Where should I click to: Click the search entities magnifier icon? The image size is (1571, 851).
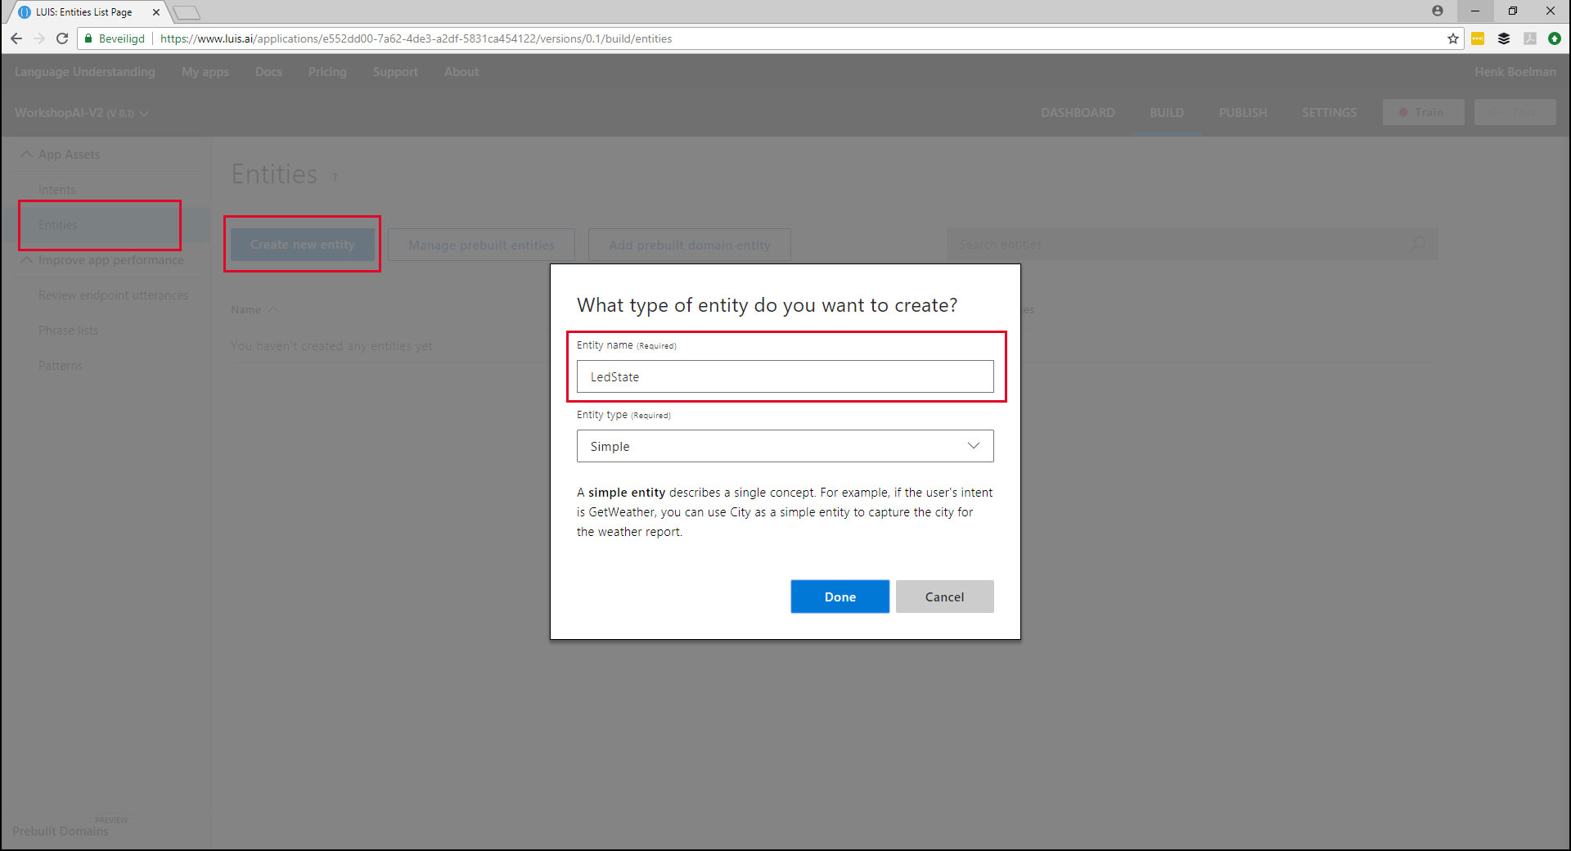[1417, 244]
